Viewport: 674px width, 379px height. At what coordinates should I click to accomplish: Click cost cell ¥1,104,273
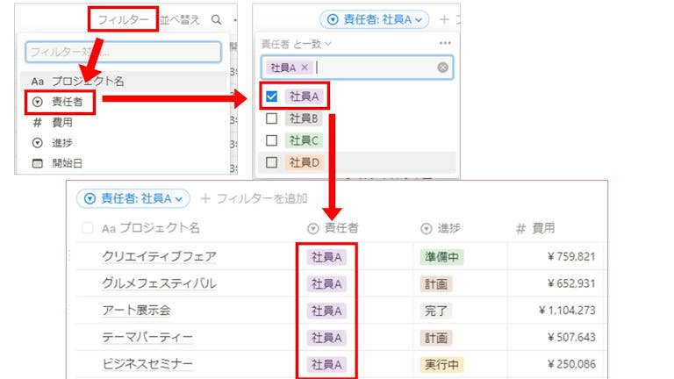click(568, 311)
